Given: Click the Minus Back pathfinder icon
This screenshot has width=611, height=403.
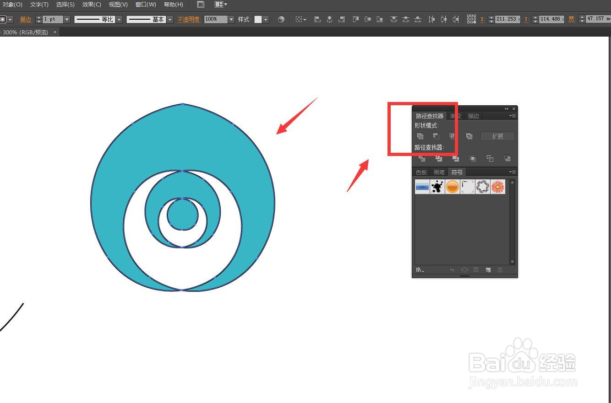Looking at the screenshot, I should (x=507, y=158).
